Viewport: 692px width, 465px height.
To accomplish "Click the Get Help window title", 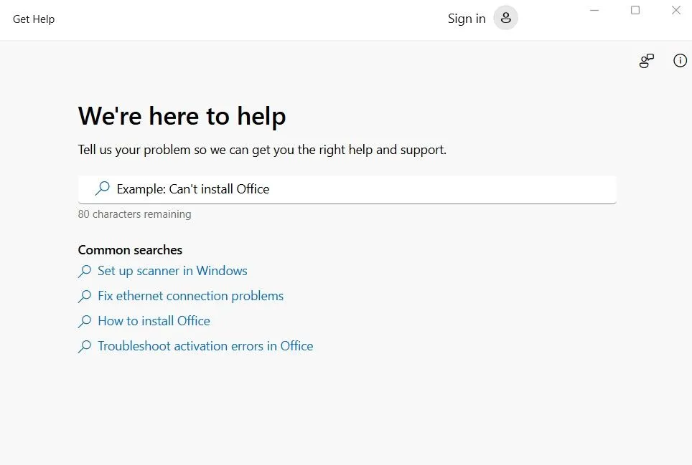I will (34, 19).
